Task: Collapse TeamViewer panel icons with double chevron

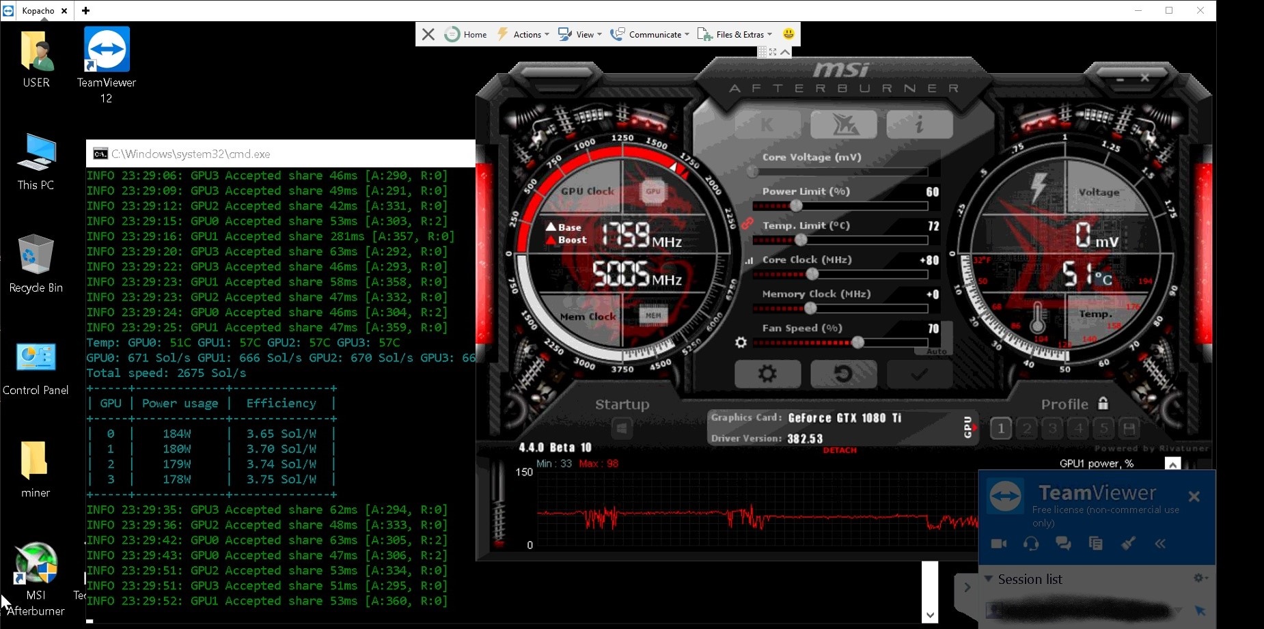Action: (x=1160, y=544)
